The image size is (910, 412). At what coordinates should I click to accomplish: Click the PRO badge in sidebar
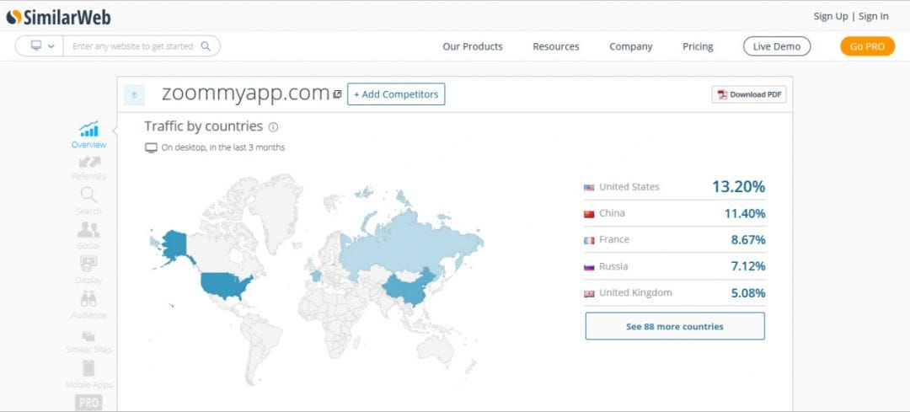coord(88,402)
